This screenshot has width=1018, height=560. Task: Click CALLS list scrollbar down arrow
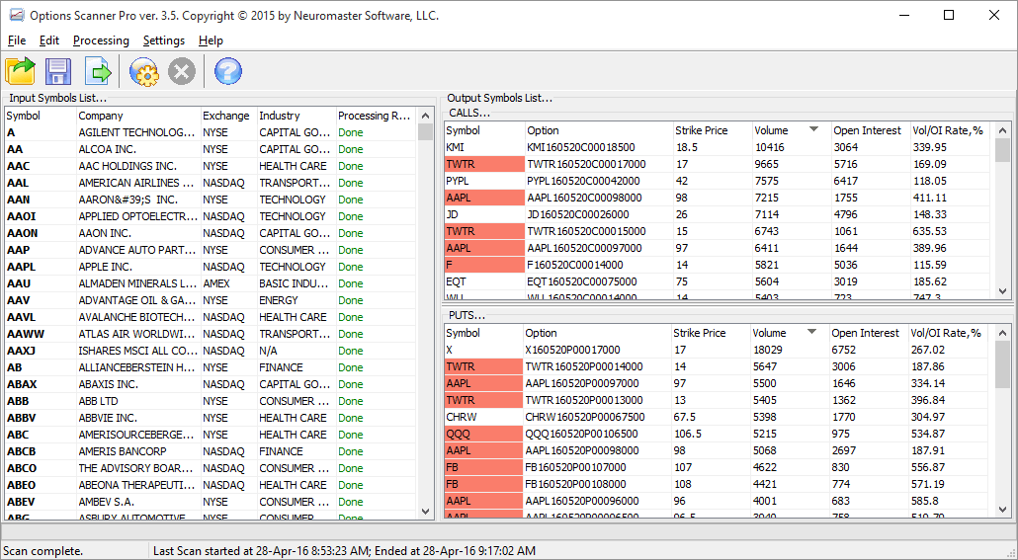[1002, 290]
